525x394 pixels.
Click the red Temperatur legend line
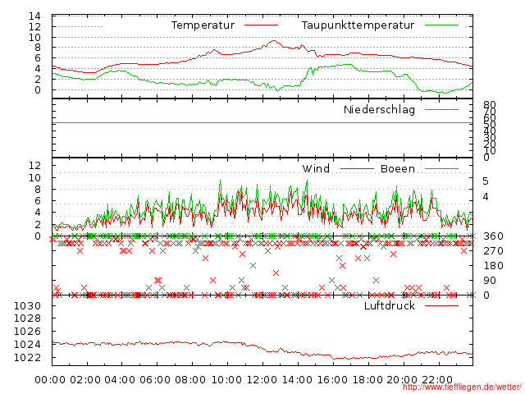tap(261, 25)
